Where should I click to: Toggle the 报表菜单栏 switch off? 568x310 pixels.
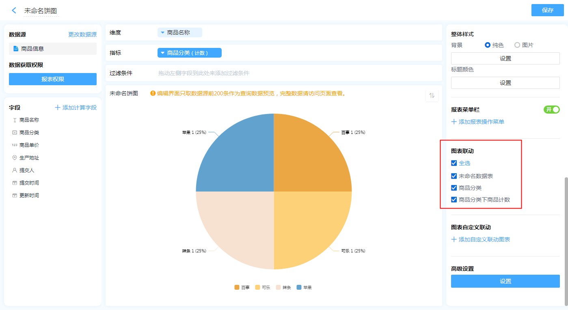click(551, 110)
